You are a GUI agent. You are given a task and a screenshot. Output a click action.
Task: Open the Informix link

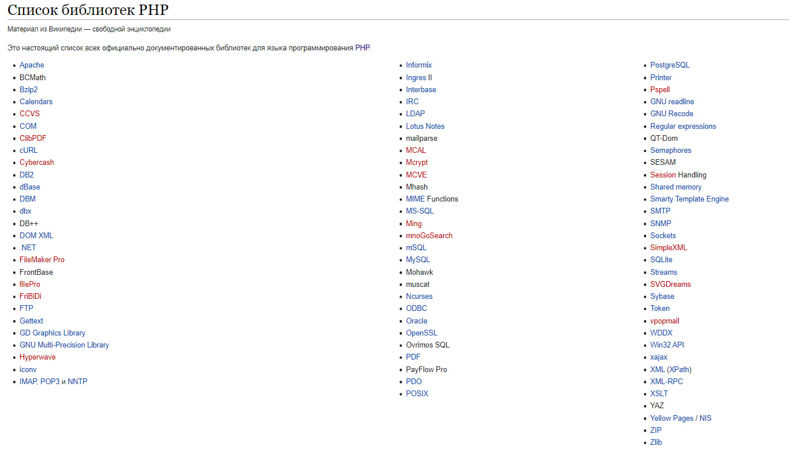[419, 65]
